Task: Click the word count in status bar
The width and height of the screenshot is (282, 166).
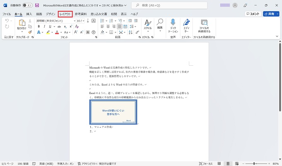Action: (23, 164)
